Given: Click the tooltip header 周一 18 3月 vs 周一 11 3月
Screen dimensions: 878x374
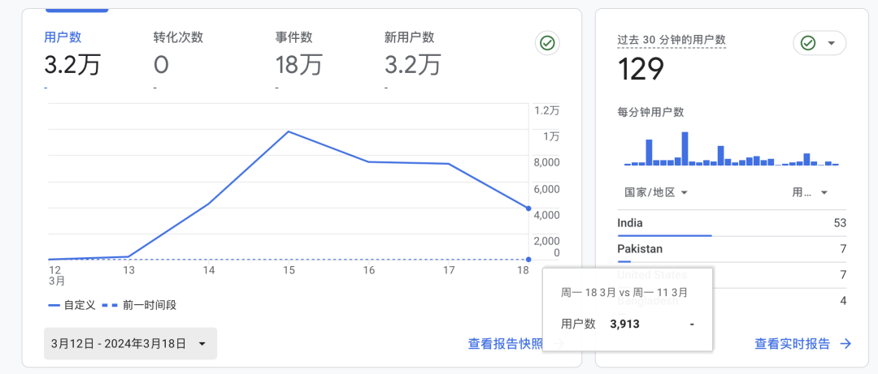Looking at the screenshot, I should pos(625,292).
